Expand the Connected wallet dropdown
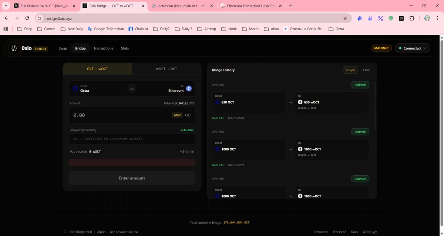 click(x=413, y=48)
